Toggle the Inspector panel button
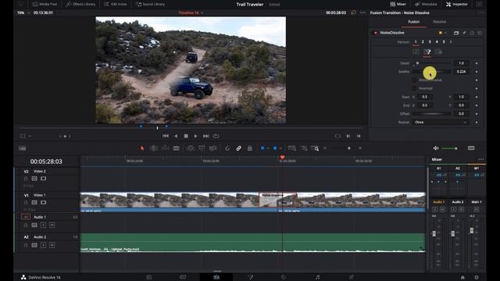Viewport: 500px width, 281px height. coord(457,4)
